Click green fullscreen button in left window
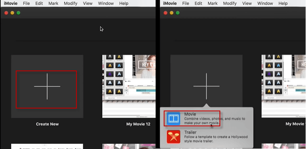The height and width of the screenshot is (149, 306). pyautogui.click(x=18, y=13)
